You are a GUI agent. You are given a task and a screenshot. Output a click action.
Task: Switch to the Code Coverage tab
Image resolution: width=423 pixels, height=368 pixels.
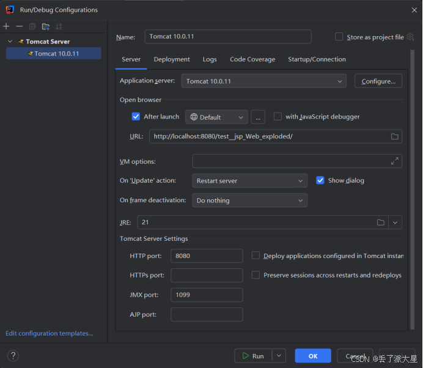[252, 59]
